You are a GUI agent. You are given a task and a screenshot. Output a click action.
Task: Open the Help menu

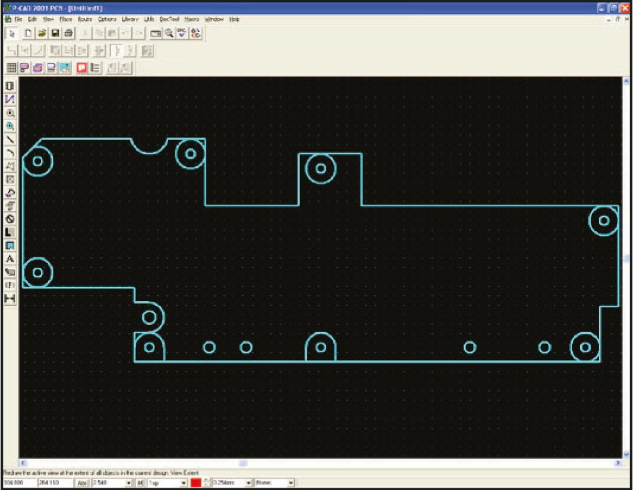[234, 19]
